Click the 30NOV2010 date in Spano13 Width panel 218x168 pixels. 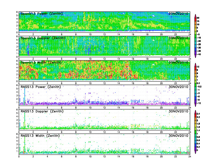[178, 62]
